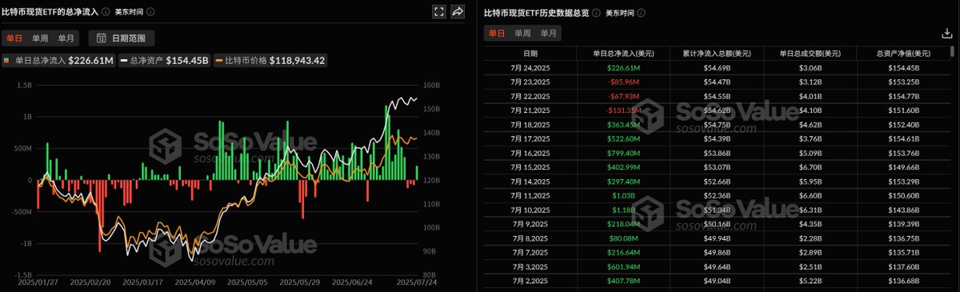960x292 pixels.
Task: Select 单周 tab in history table
Action: point(522,33)
